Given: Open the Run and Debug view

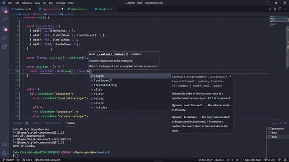Looking at the screenshot, I should pos(5,37).
